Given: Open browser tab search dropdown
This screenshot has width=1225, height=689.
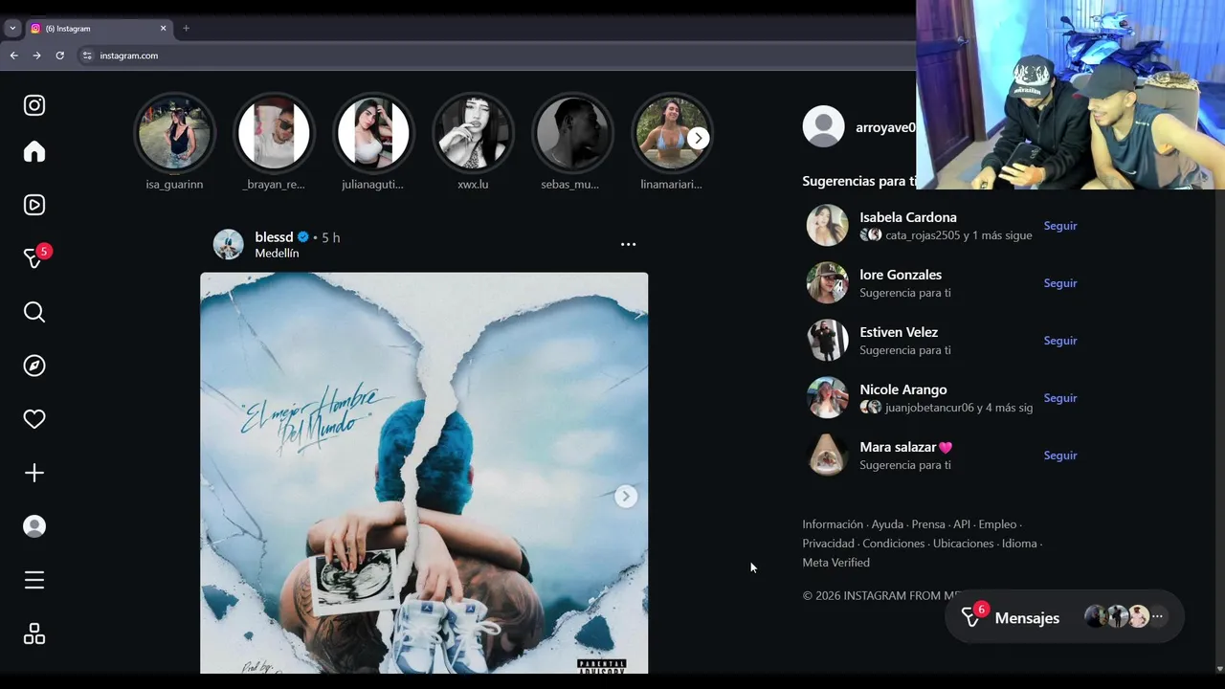Looking at the screenshot, I should [11, 29].
